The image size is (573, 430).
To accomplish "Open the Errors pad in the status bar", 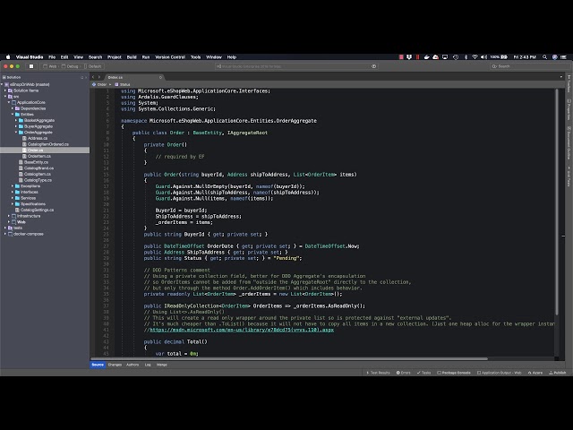I will tap(404, 373).
